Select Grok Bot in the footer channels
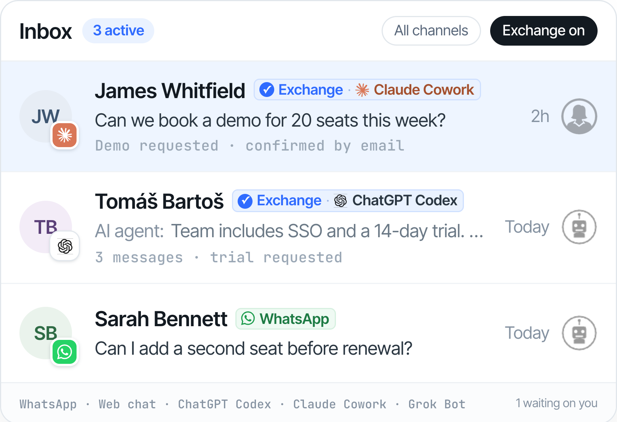617x422 pixels. [437, 404]
